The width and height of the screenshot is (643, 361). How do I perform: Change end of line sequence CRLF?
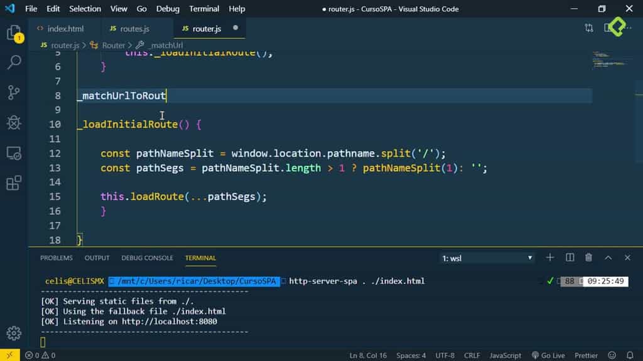coord(472,355)
